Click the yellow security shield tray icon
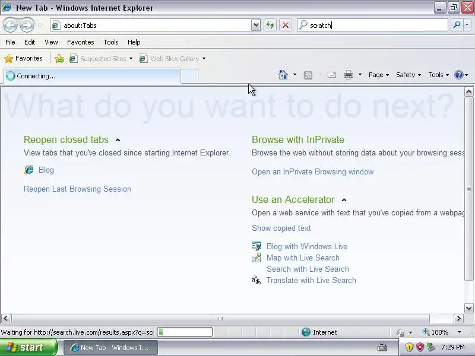Image resolution: width=475 pixels, height=356 pixels. coord(409,347)
